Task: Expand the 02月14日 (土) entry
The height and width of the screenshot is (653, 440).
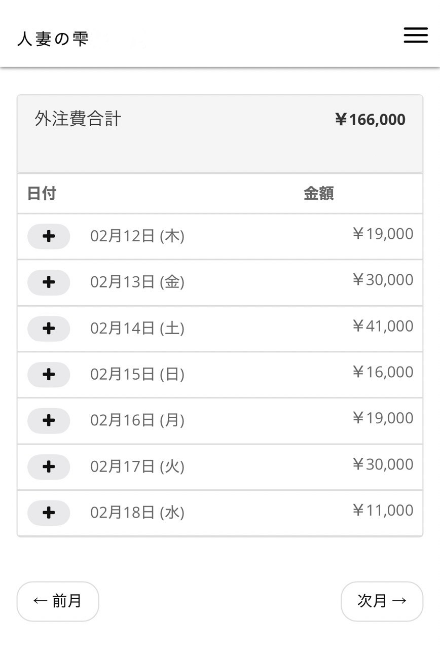Action: point(49,329)
